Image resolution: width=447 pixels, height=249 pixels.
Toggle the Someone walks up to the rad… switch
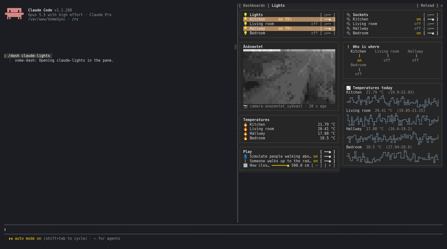tap(328, 161)
